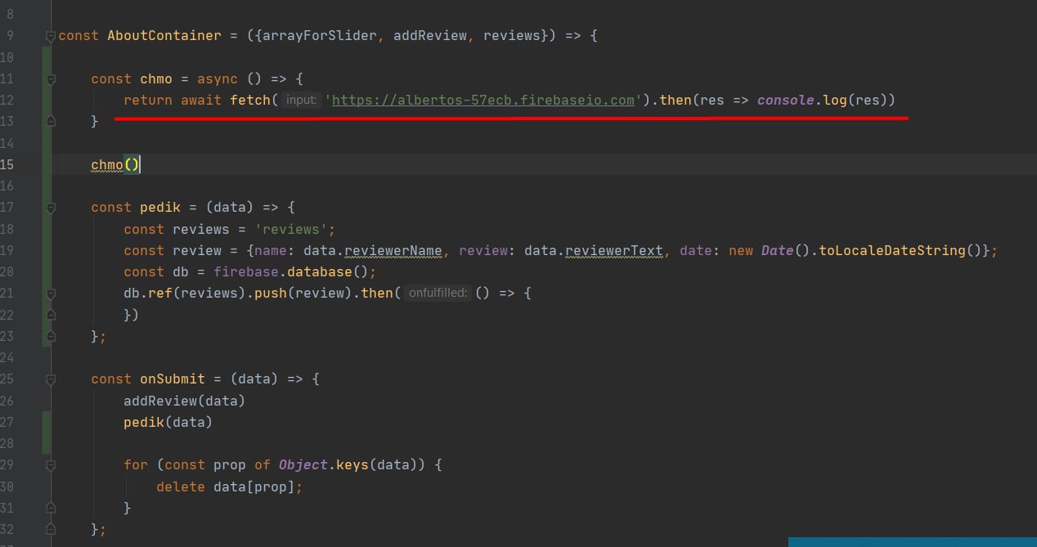The height and width of the screenshot is (547, 1037).
Task: Click the fold end marker on line 22
Action: pyautogui.click(x=51, y=314)
